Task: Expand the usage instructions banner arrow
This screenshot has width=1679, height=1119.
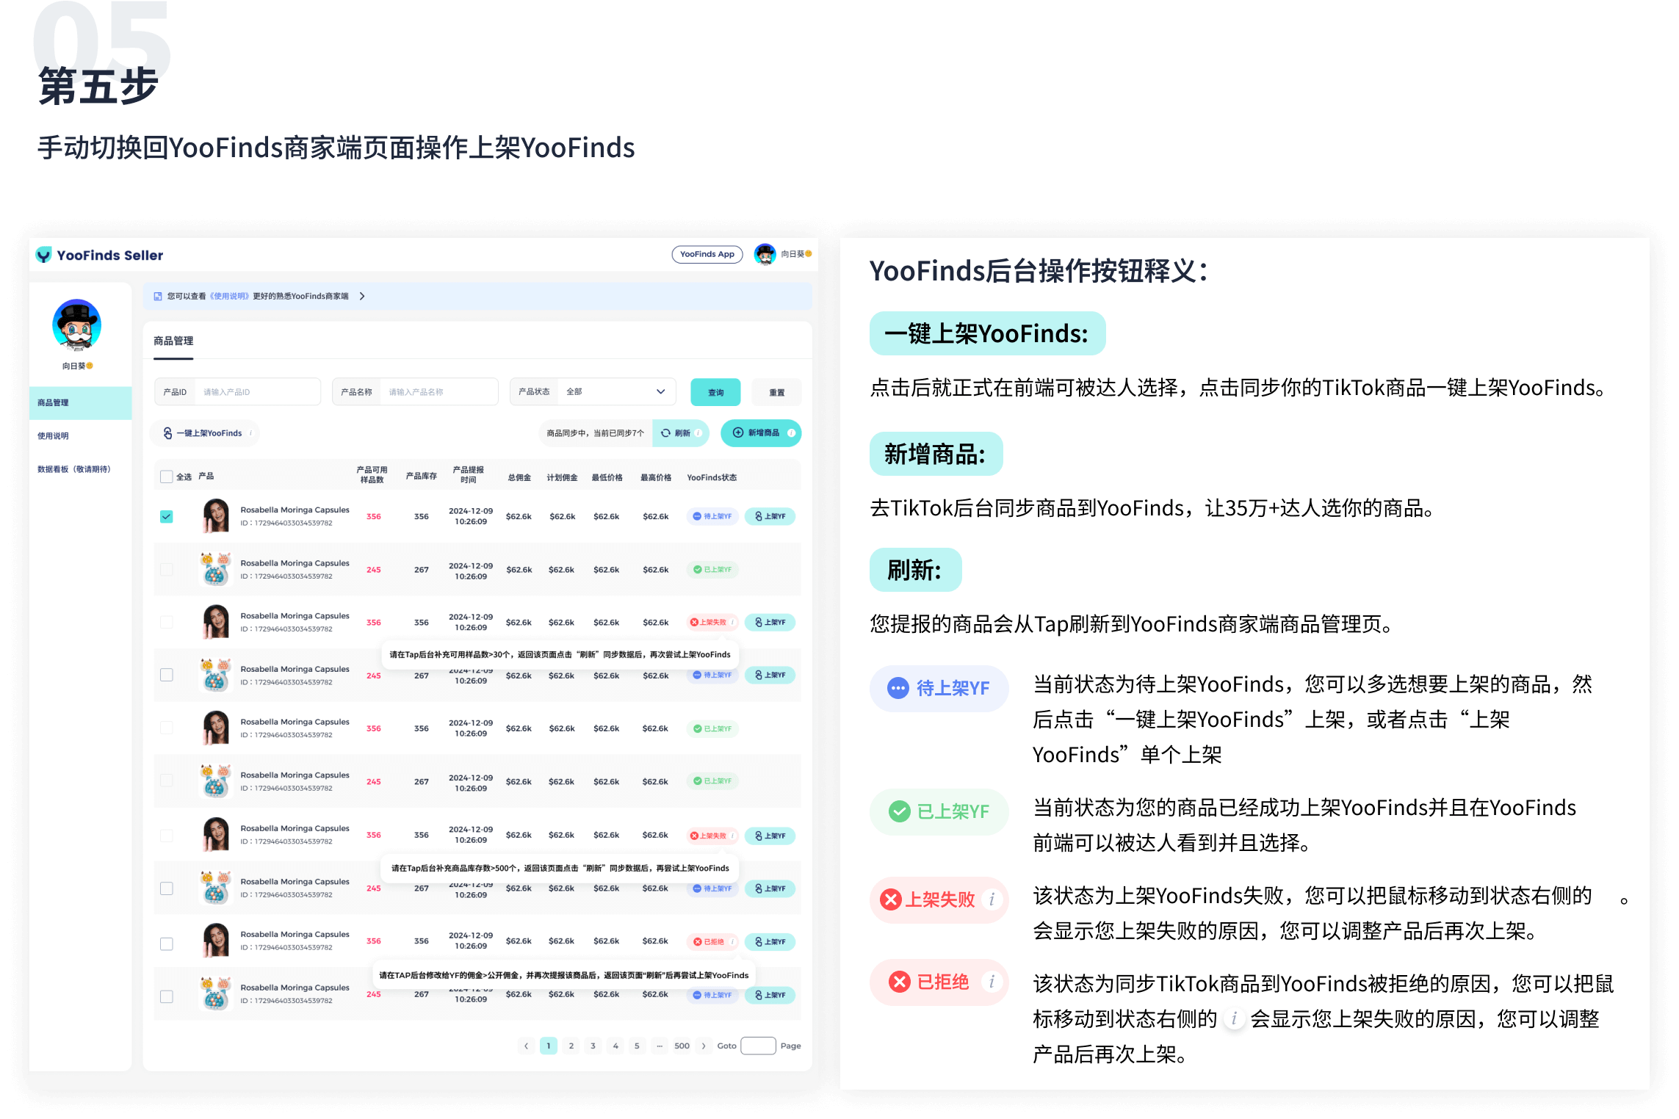Action: [362, 296]
